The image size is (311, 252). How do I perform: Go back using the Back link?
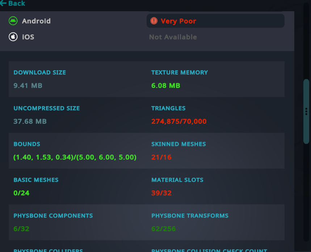(x=13, y=3)
